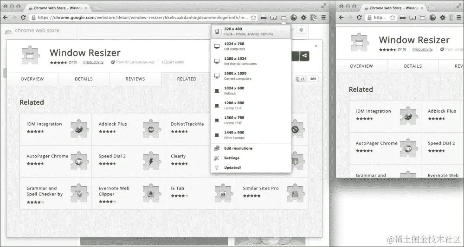Image resolution: width=464 pixels, height=247 pixels.
Task: Open Evernote Web Clipper card in left window
Action: coord(128,194)
